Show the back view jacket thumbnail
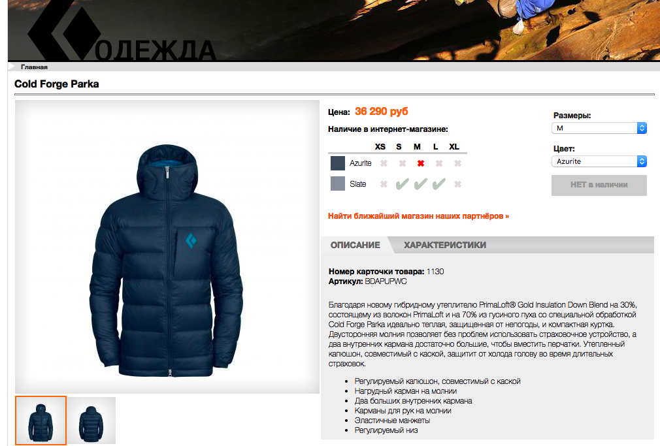The height and width of the screenshot is (446, 660). coord(91,421)
